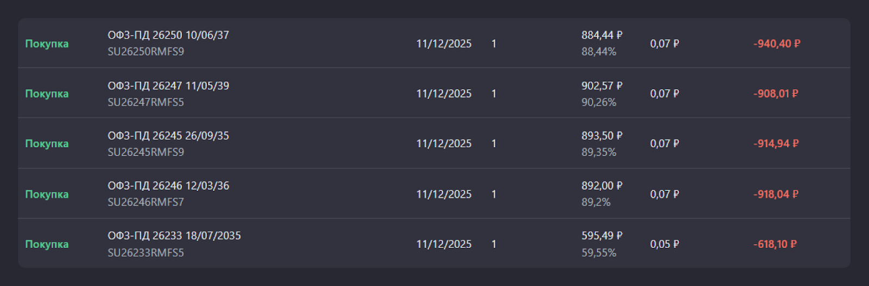Image resolution: width=869 pixels, height=286 pixels.
Task: Select the -918,04 ₽ total
Action: [776, 194]
